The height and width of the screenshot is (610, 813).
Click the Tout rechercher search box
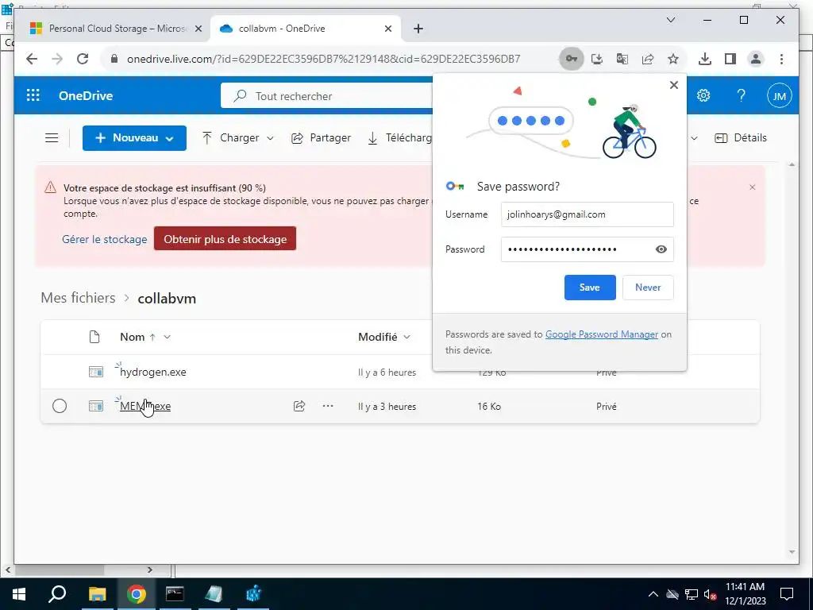coord(326,96)
